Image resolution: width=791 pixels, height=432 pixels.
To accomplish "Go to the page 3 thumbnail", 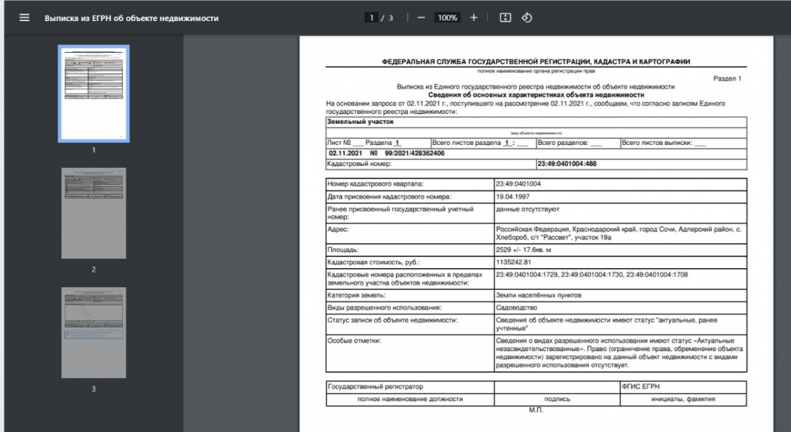I will (x=94, y=333).
